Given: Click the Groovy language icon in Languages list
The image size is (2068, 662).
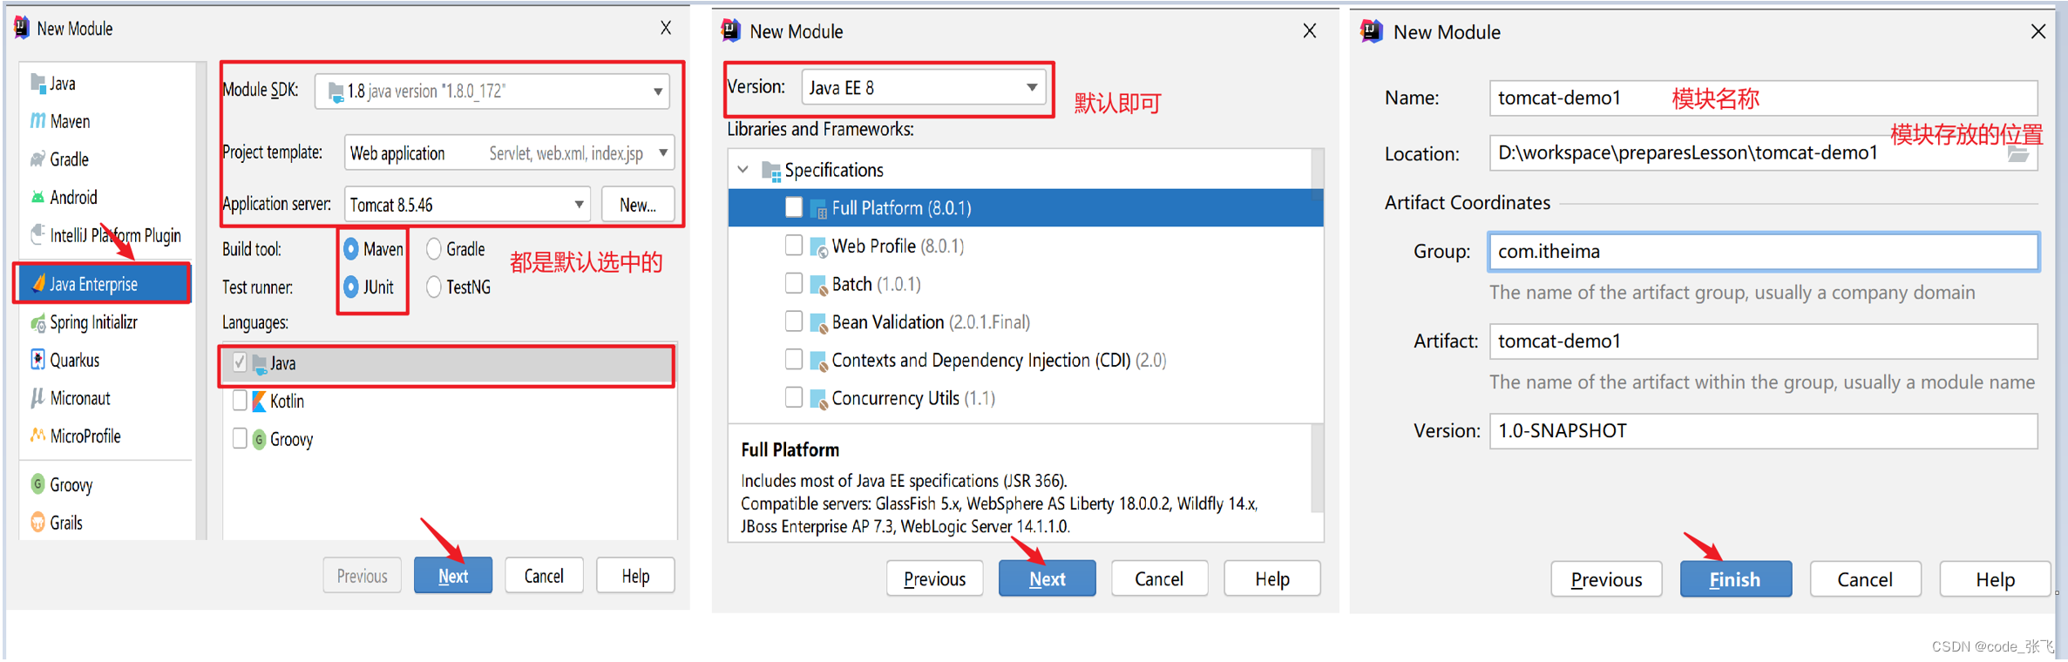Looking at the screenshot, I should tap(259, 440).
